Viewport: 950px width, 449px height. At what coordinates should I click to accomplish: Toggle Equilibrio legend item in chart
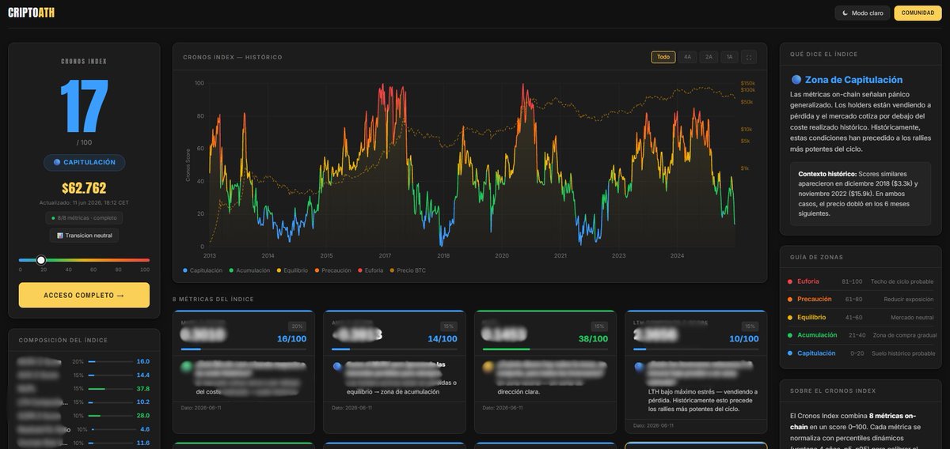tap(294, 270)
